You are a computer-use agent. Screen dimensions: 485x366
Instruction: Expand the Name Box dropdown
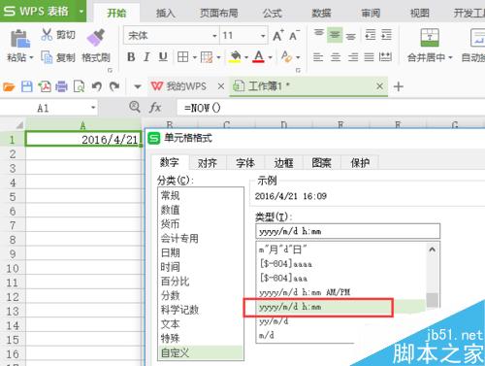point(93,108)
